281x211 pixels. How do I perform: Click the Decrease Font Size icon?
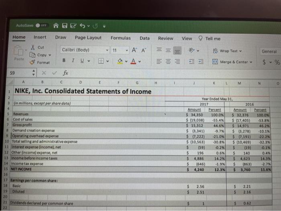(x=144, y=50)
